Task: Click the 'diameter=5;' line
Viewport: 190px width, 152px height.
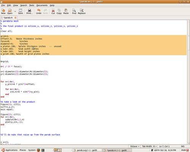Action: pos(14,44)
